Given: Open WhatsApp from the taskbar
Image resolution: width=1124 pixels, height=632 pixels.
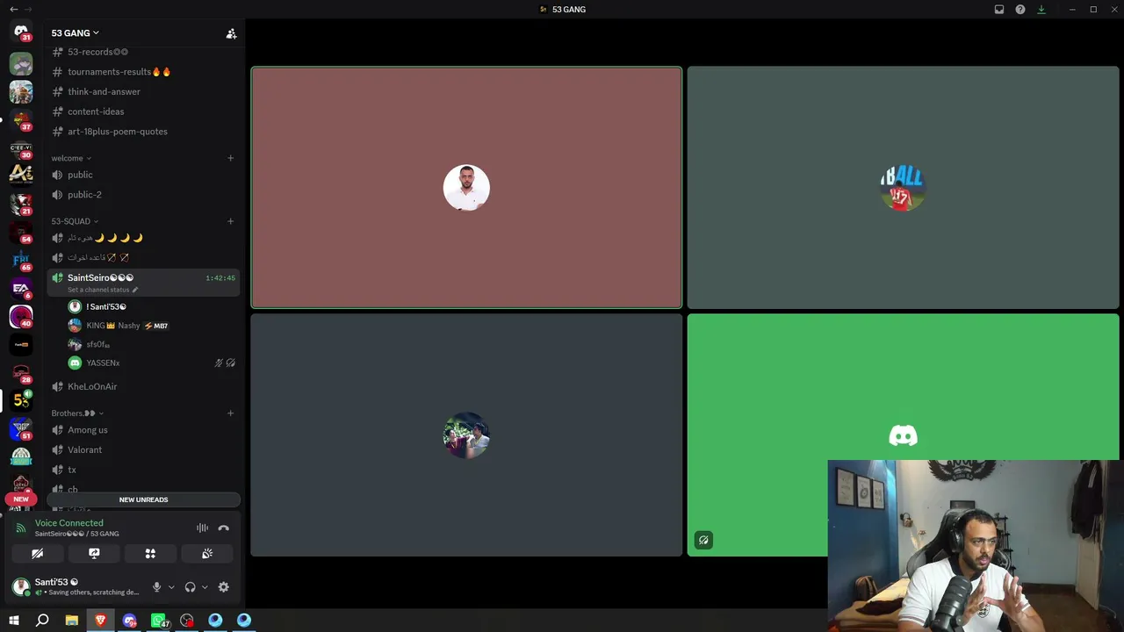Looking at the screenshot, I should pyautogui.click(x=159, y=621).
